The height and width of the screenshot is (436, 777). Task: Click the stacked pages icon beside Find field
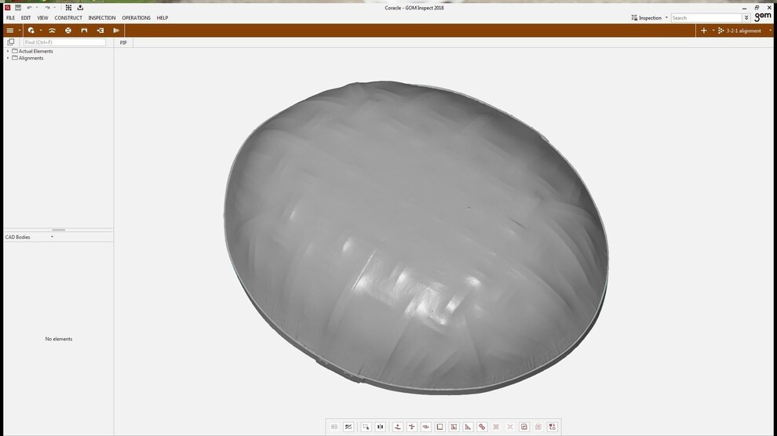(x=11, y=42)
